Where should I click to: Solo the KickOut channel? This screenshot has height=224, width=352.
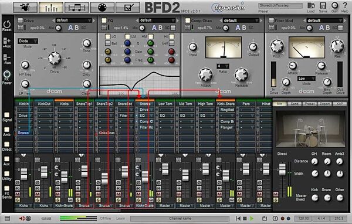click(x=38, y=200)
